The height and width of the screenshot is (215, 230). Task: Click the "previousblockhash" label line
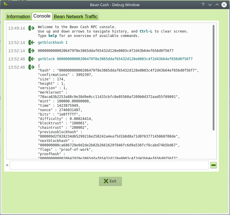60,132
